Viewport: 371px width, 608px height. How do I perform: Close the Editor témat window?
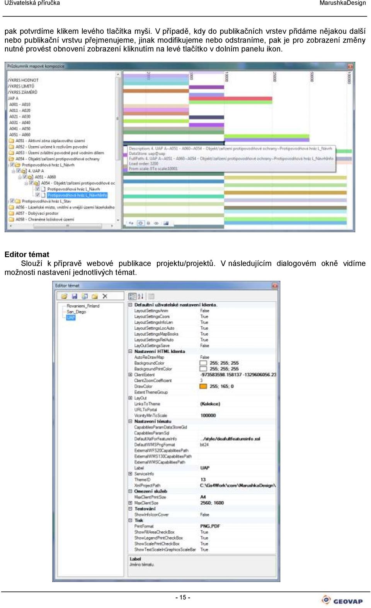click(275, 286)
